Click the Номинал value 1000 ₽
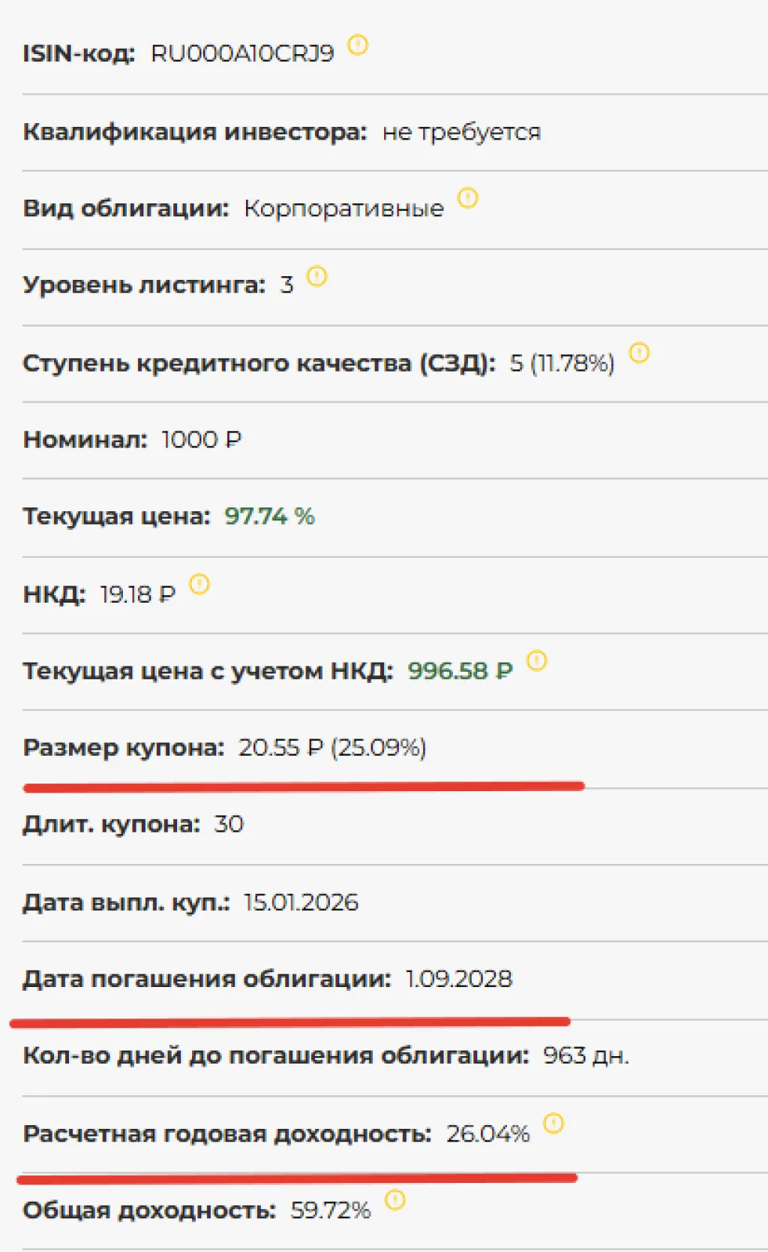This screenshot has width=768, height=1252. pyautogui.click(x=201, y=440)
